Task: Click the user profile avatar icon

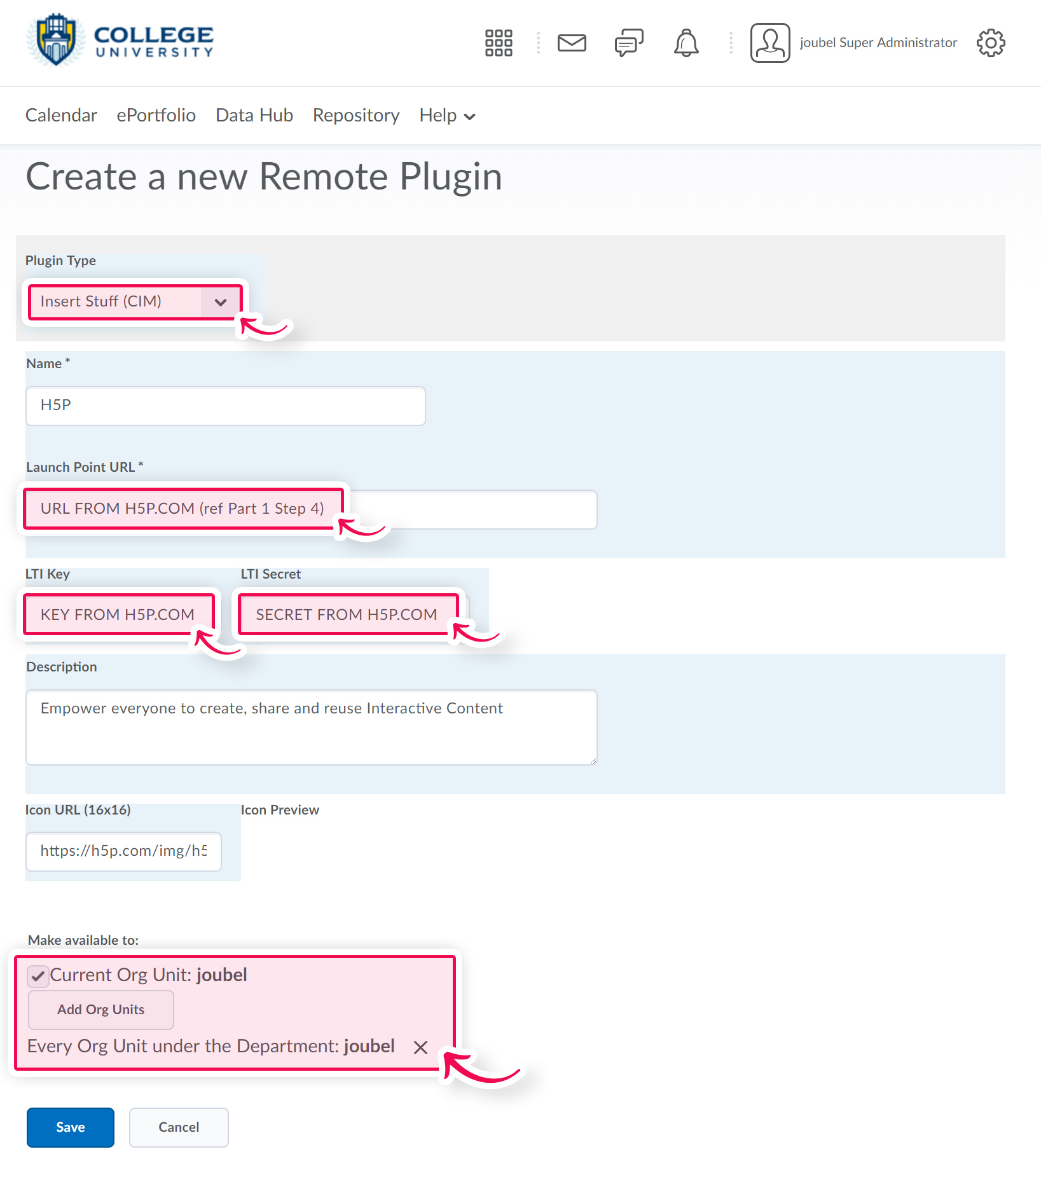Action: coord(769,43)
